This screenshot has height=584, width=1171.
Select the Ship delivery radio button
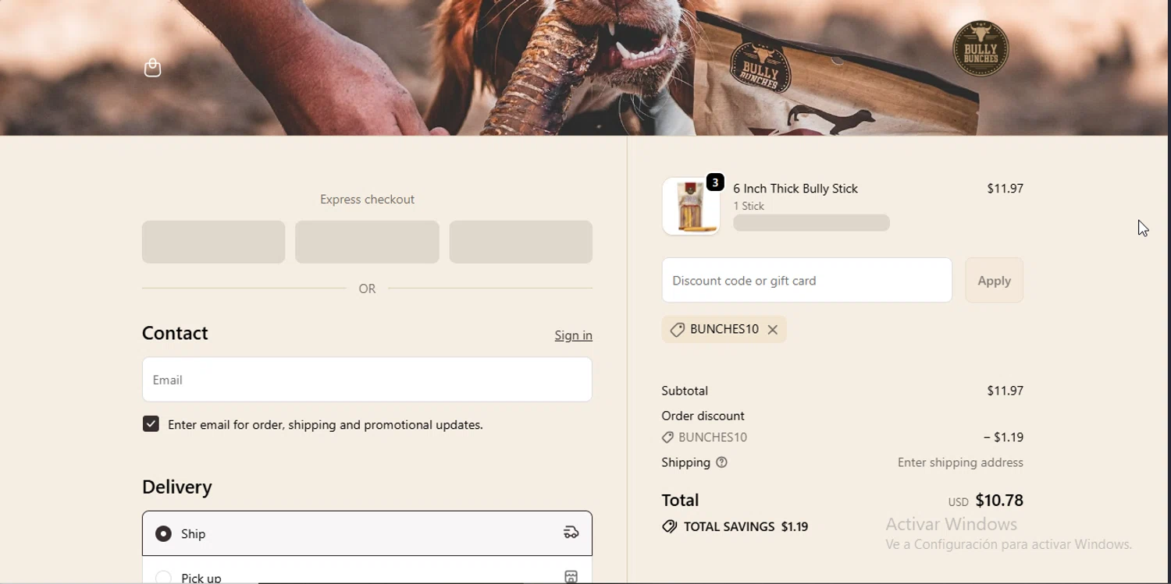[163, 534]
